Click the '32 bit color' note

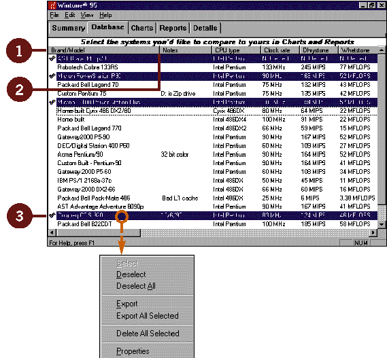pos(175,155)
